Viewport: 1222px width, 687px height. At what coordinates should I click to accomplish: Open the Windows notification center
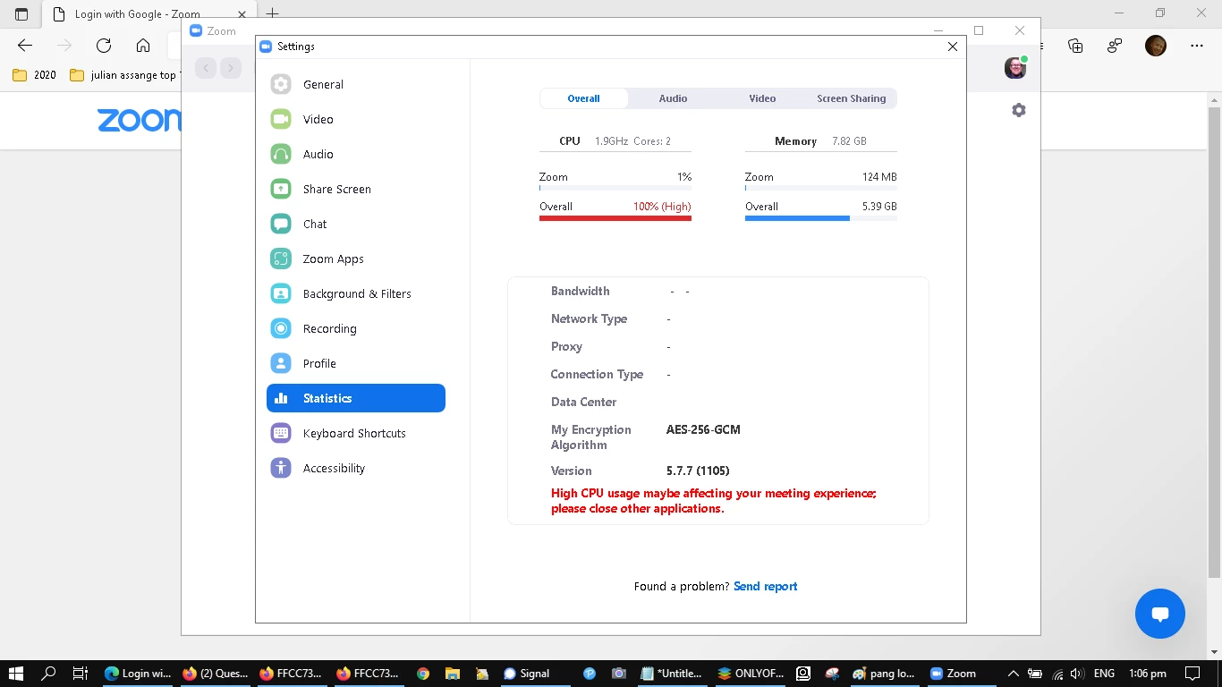[1192, 674]
